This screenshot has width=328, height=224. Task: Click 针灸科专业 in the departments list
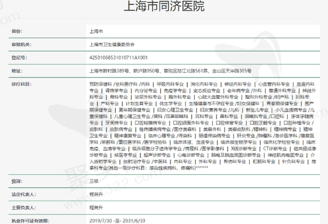(x=293, y=162)
